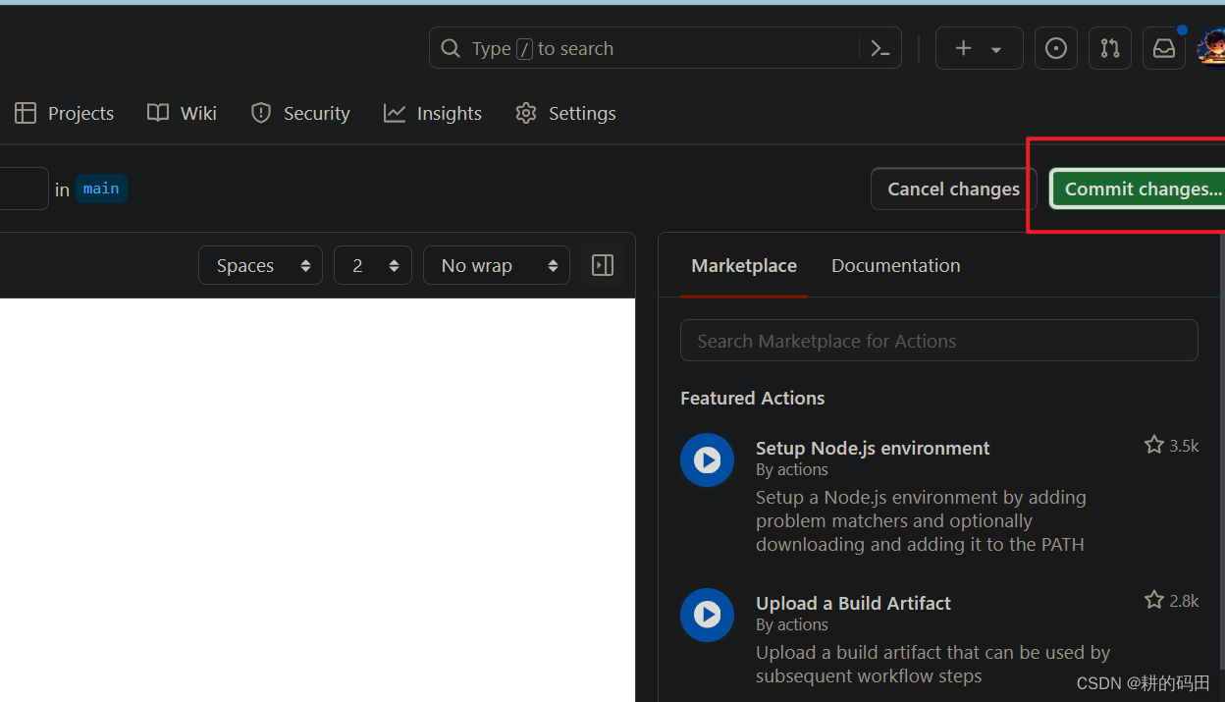Click 'By actions' under Upload a Build Artifact

pyautogui.click(x=792, y=624)
